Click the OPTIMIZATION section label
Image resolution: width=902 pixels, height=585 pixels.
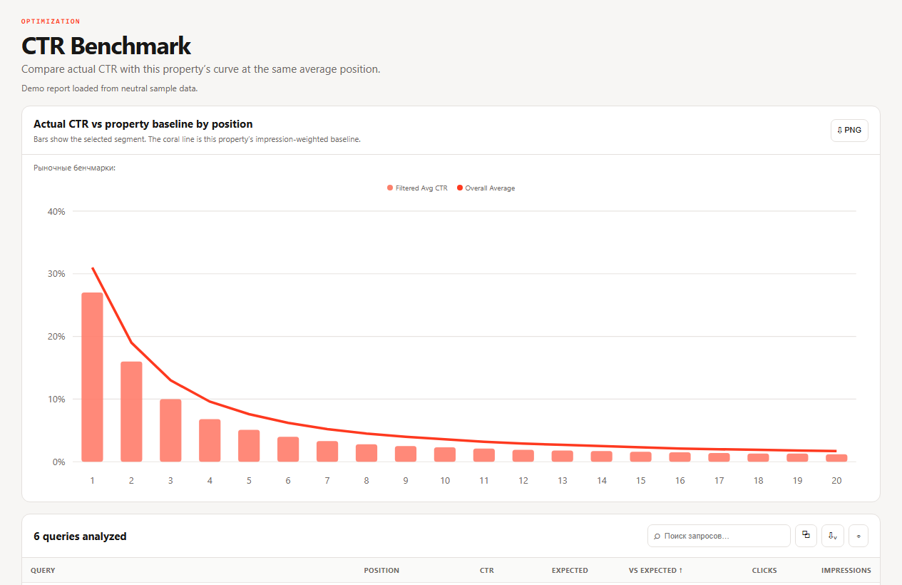coord(51,21)
